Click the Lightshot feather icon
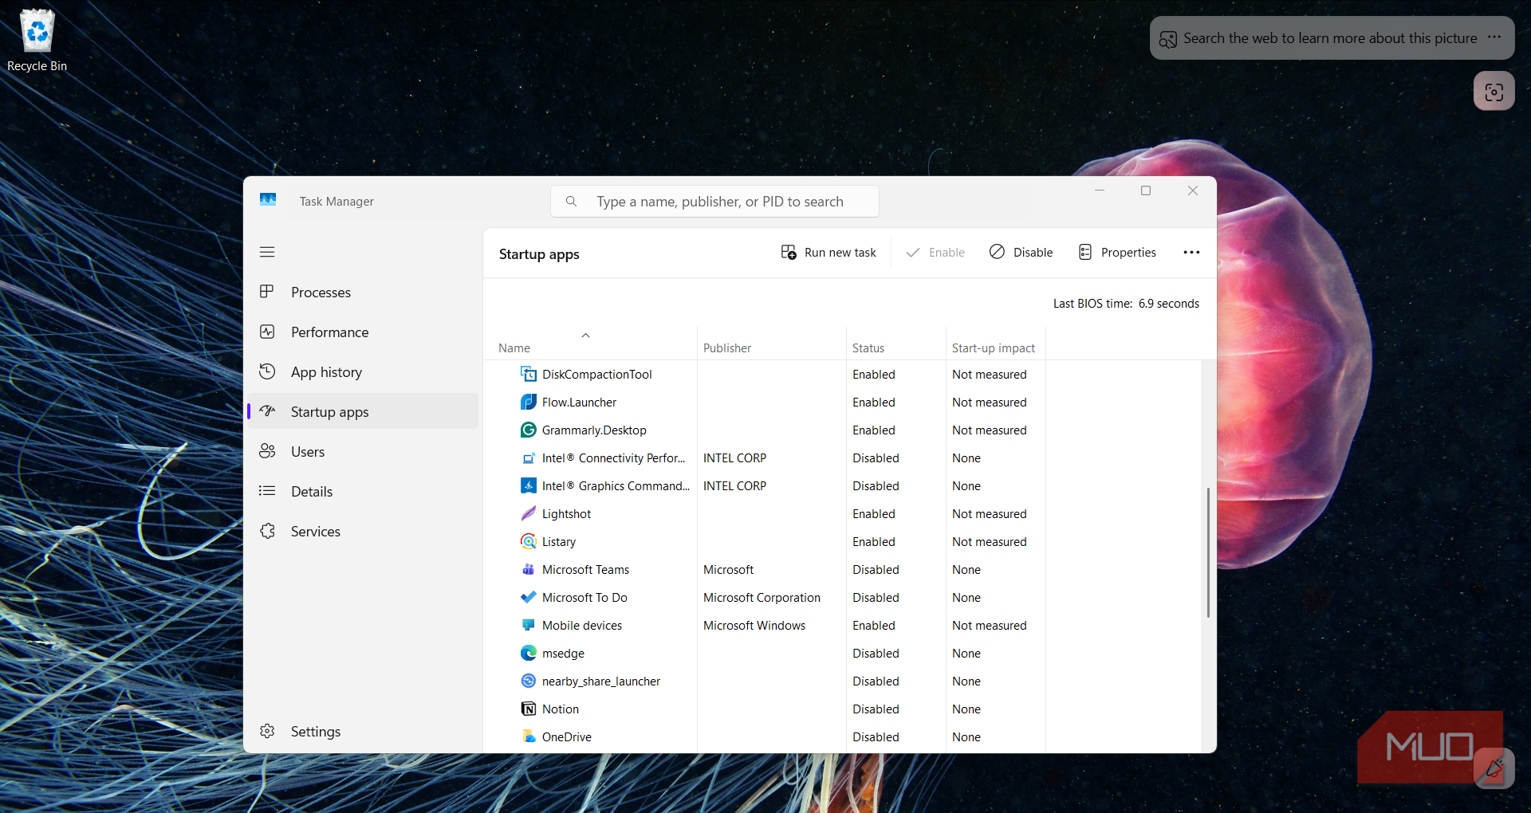Viewport: 1531px width, 813px height. (528, 514)
